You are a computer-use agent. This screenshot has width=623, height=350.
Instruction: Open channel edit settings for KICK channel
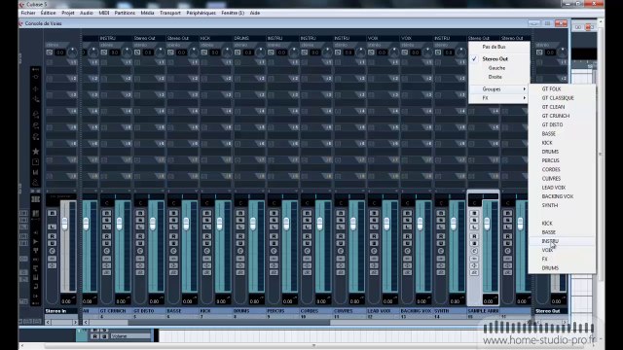pyautogui.click(x=206, y=251)
